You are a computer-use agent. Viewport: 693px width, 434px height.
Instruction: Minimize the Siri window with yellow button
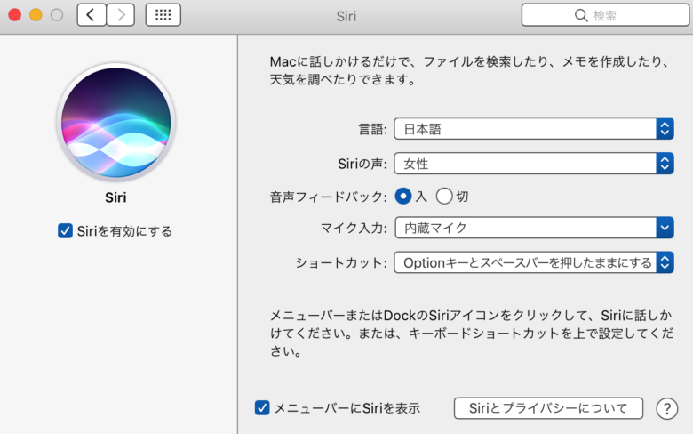click(x=36, y=15)
